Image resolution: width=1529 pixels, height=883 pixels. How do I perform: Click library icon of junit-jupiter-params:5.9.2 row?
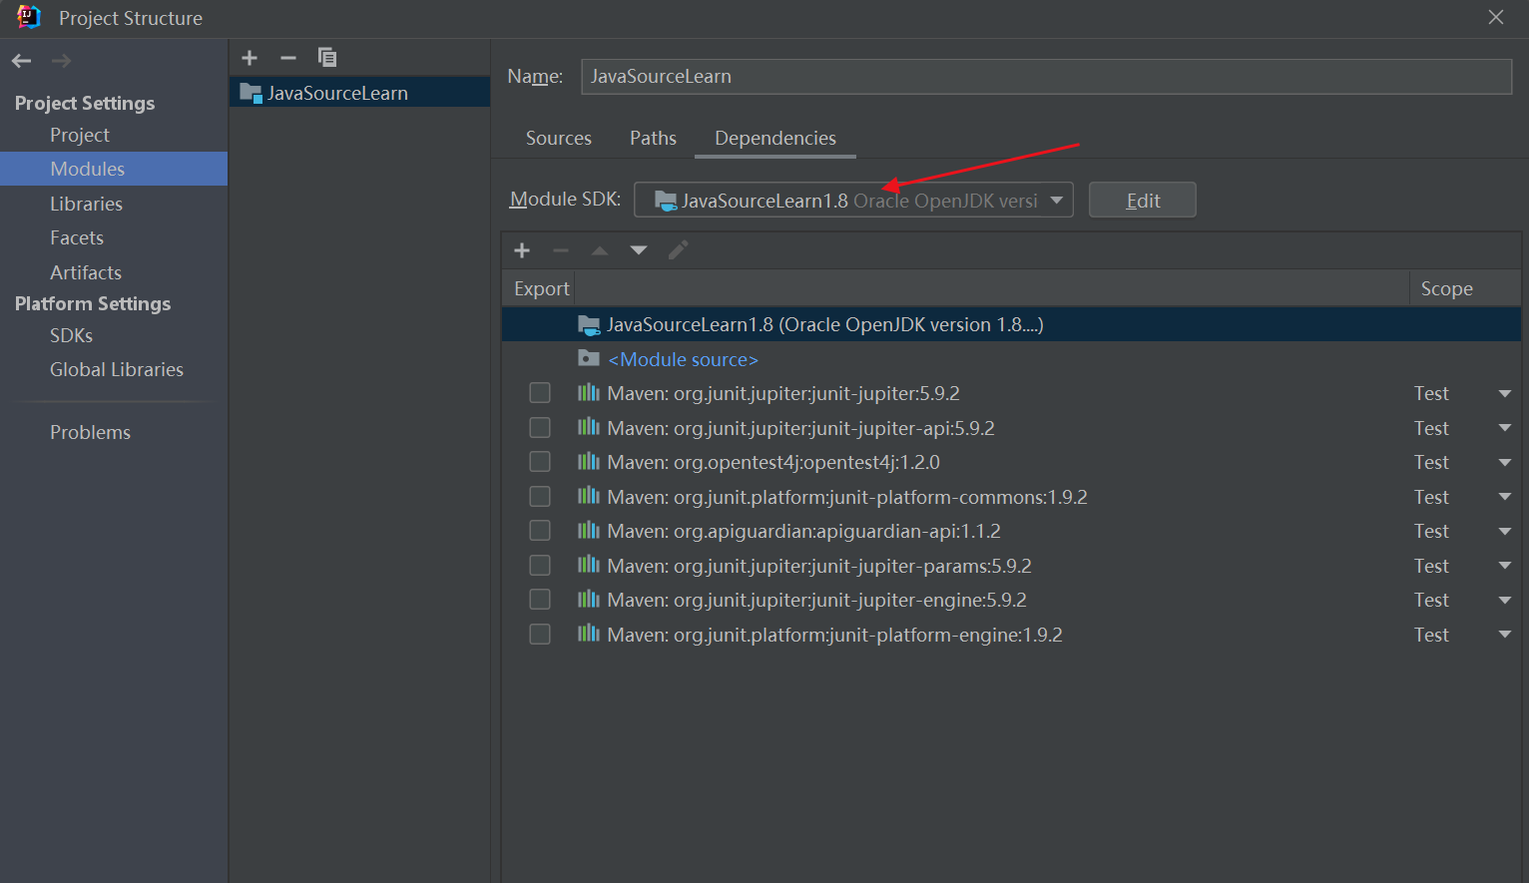pos(589,565)
